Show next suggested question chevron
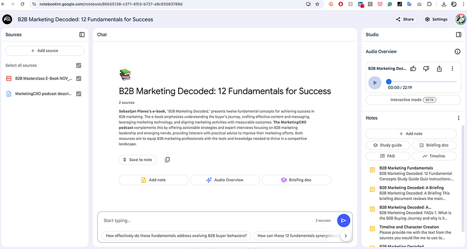 coord(345,236)
